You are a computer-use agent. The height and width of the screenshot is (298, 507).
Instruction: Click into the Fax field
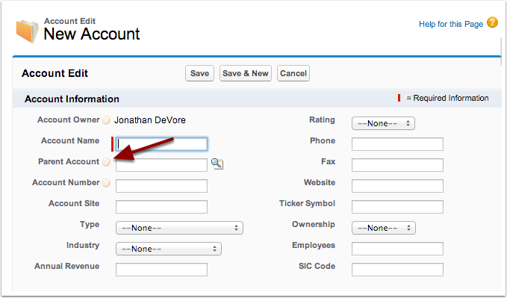click(397, 165)
